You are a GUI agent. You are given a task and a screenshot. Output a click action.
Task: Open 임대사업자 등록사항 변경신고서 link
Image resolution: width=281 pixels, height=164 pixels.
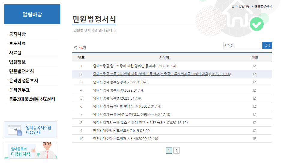point(127,107)
